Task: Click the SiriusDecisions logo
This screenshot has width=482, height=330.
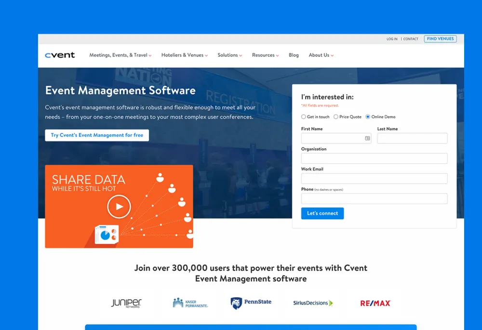Action: [x=313, y=303]
